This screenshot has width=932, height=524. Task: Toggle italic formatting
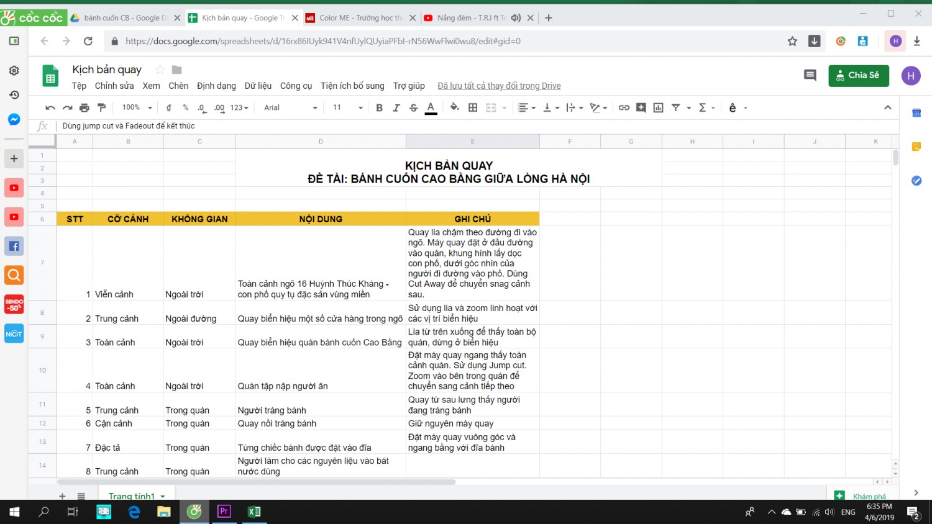click(x=396, y=108)
